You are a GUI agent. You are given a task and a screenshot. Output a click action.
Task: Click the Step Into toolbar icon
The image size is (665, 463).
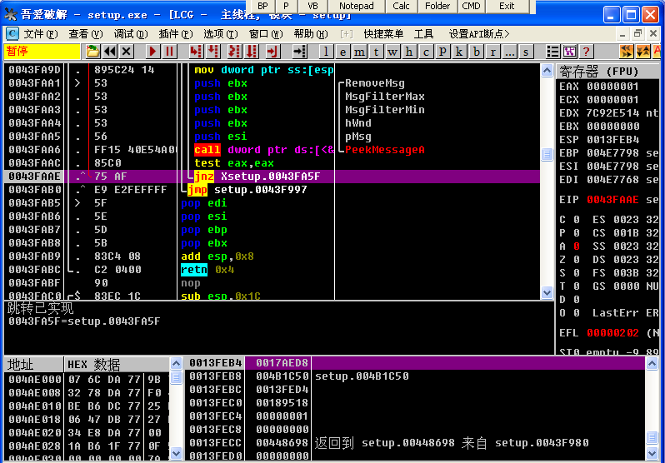[196, 52]
